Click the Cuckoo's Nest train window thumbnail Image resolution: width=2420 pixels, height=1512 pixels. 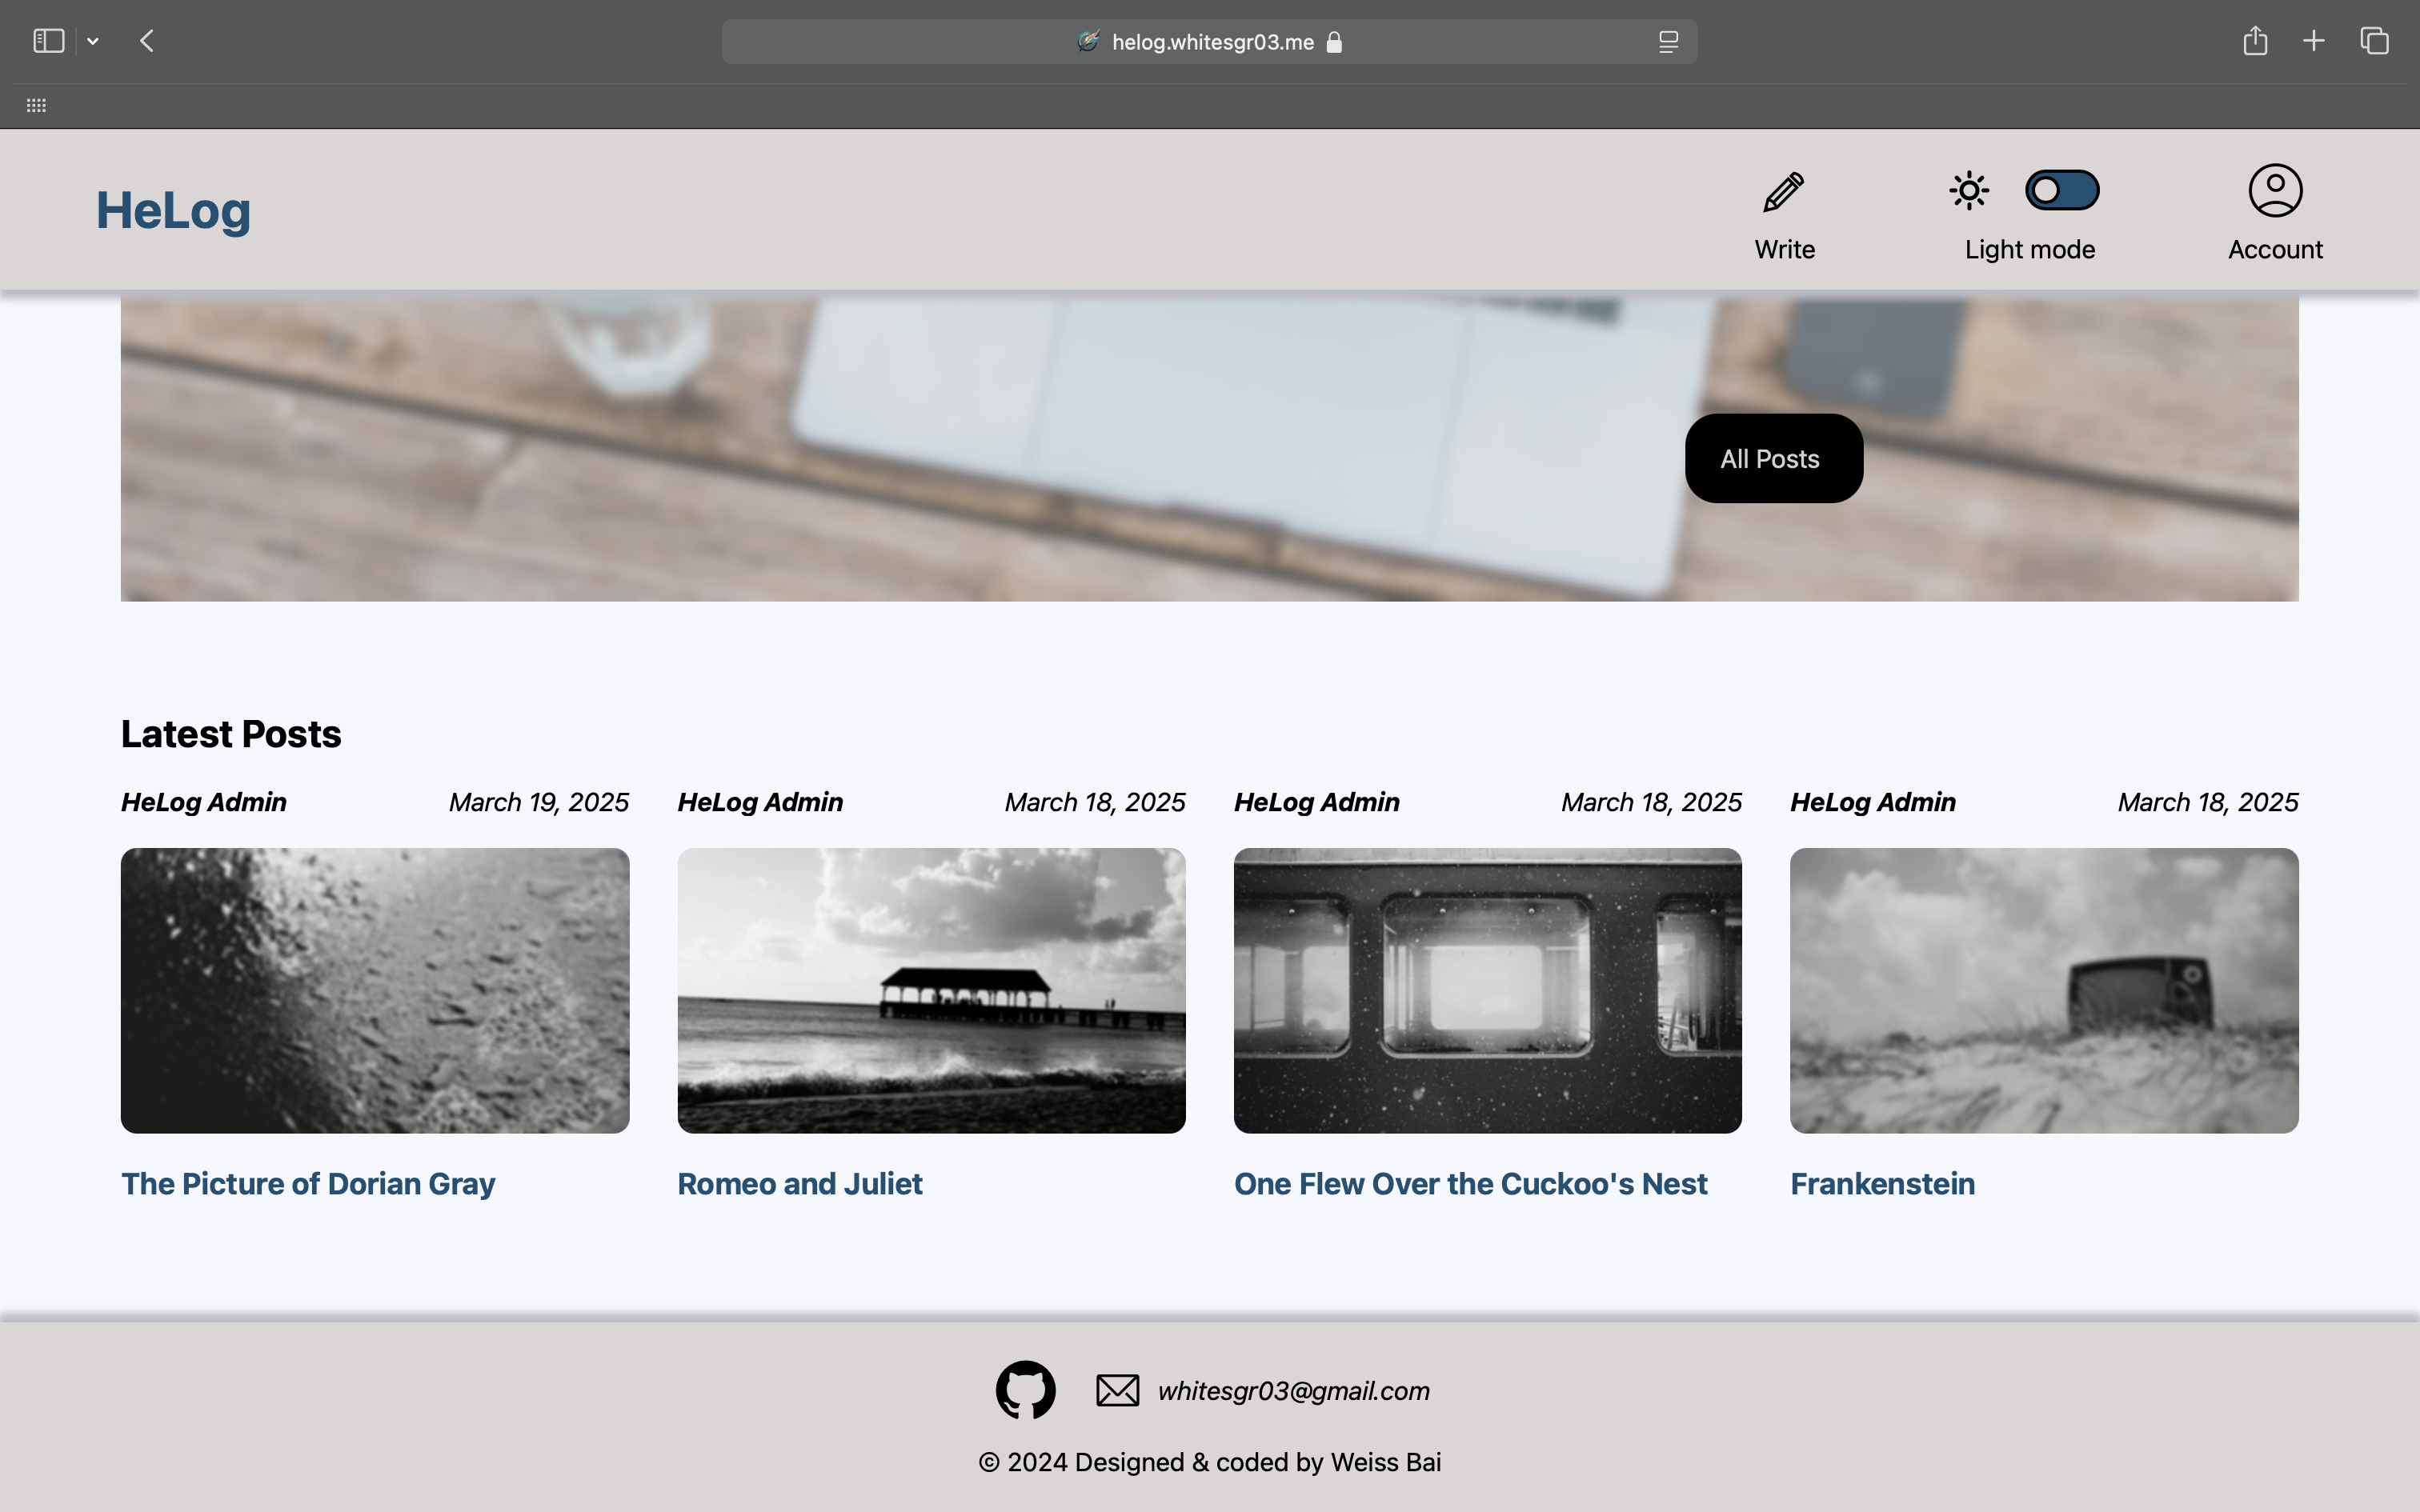click(x=1487, y=990)
